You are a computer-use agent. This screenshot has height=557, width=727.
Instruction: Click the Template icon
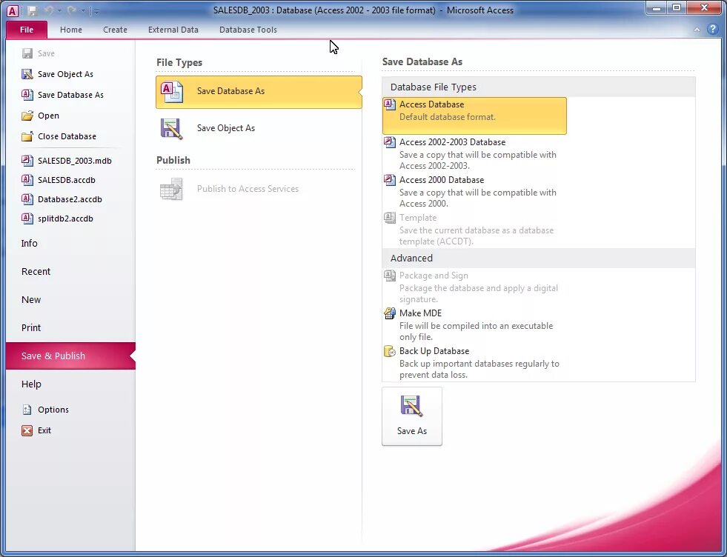390,217
